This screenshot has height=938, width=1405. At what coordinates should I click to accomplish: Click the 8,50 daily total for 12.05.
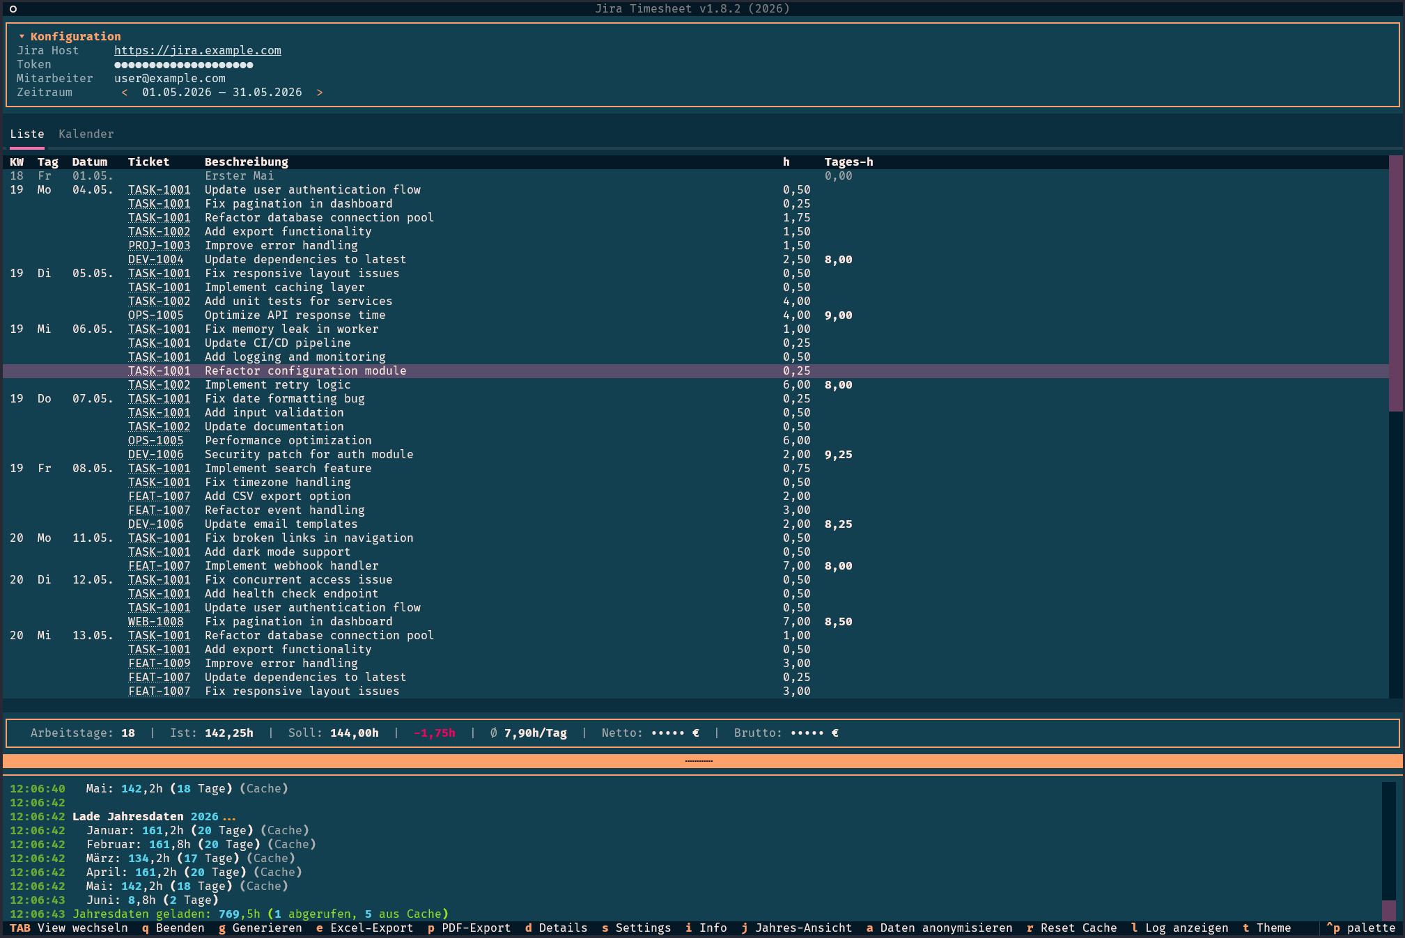tap(839, 621)
